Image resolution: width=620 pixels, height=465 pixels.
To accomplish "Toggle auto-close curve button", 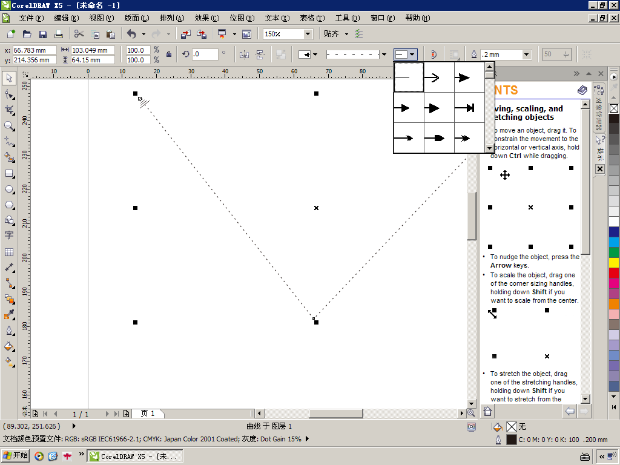I will pos(434,54).
